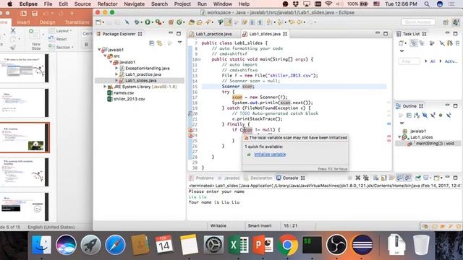Click the New Task icon in Task List

401,43
